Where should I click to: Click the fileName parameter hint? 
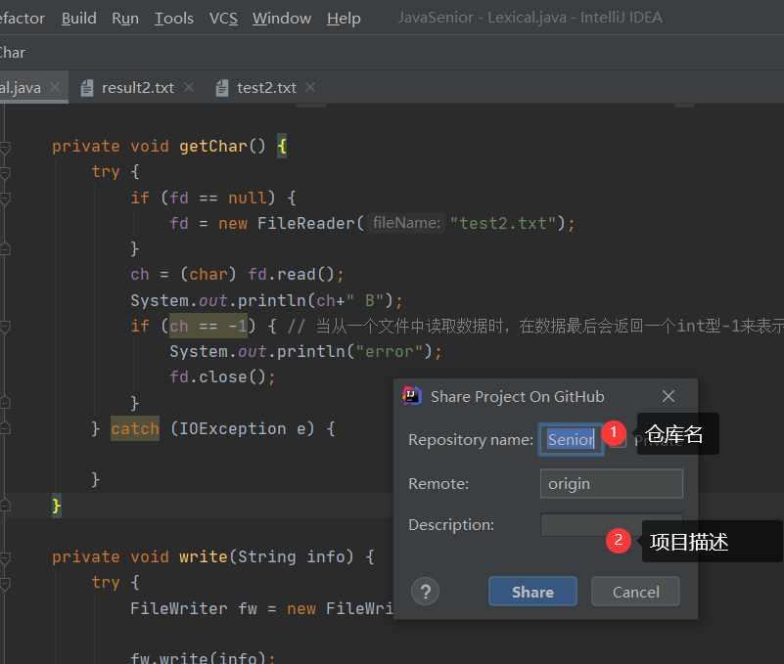[406, 223]
